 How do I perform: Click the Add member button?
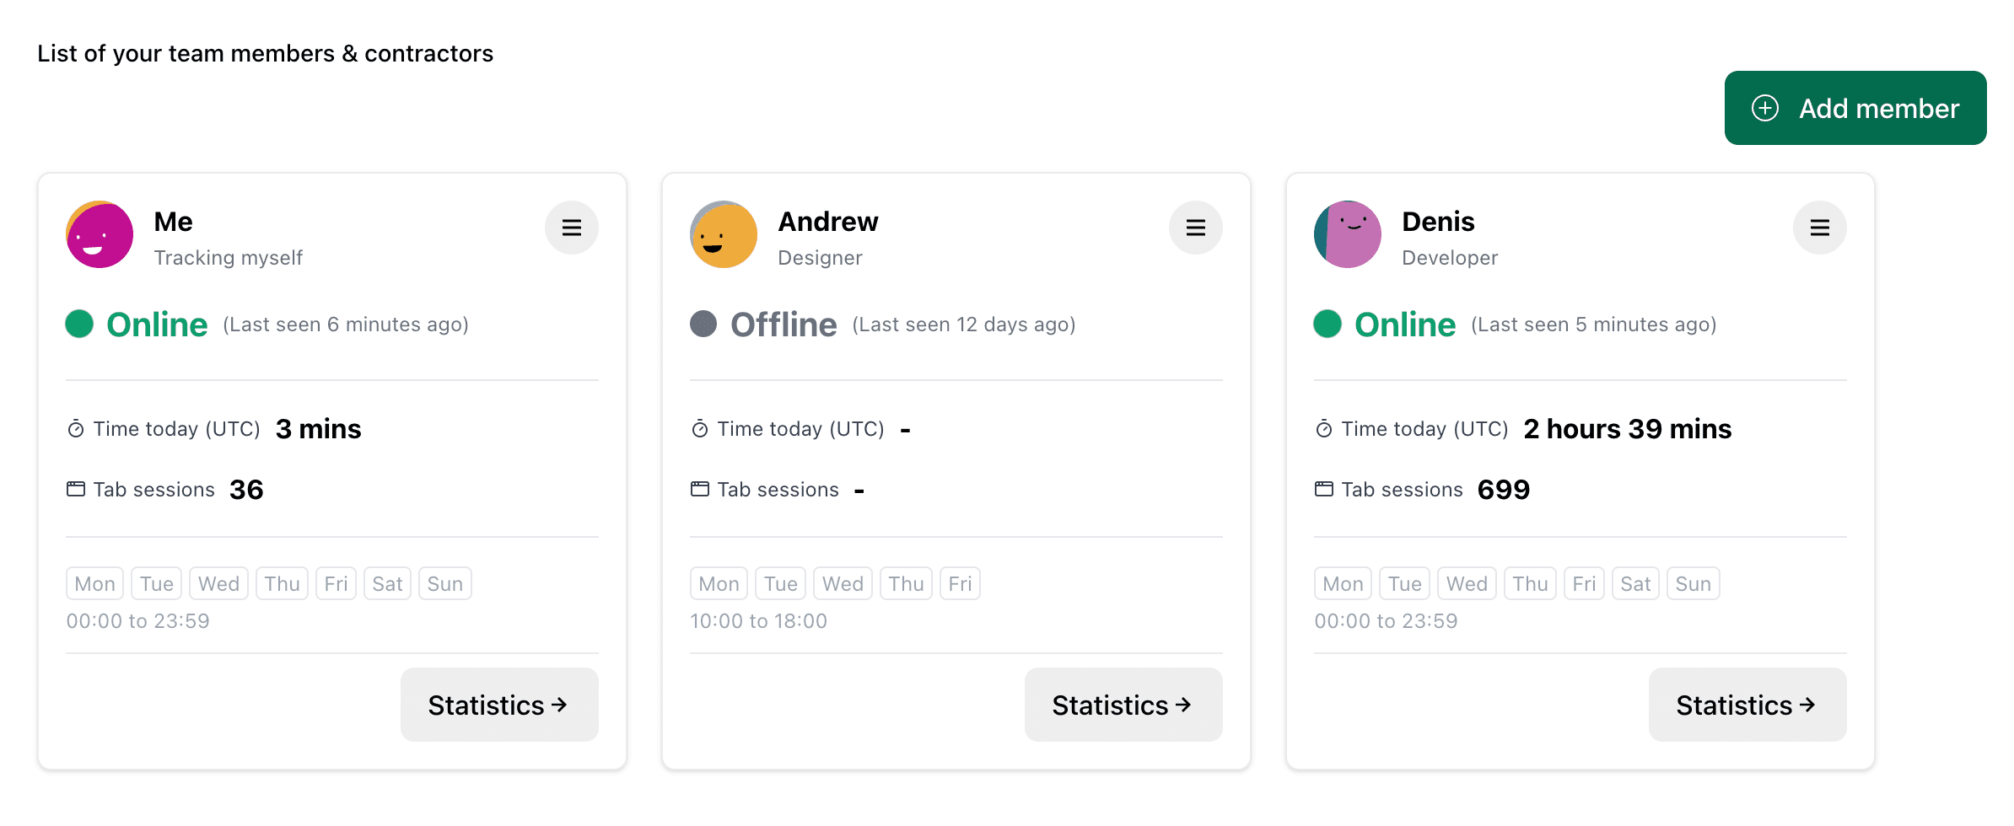coord(1855,108)
